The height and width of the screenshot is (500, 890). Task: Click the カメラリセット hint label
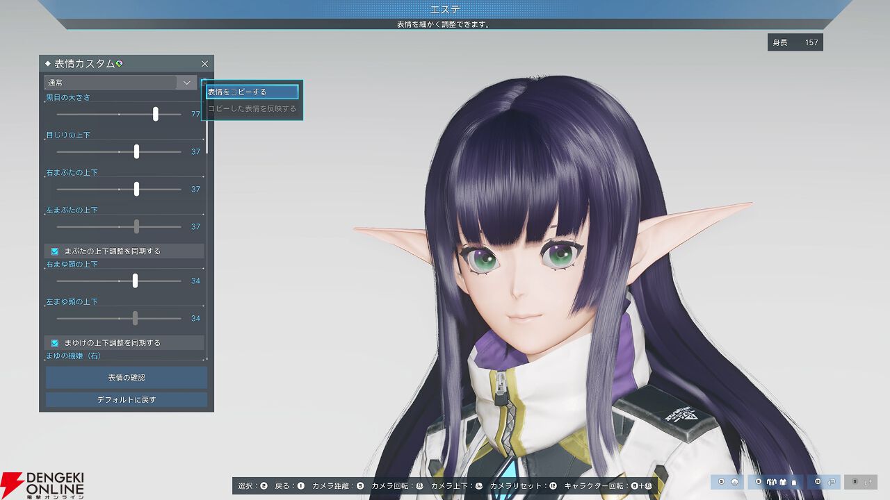519,486
